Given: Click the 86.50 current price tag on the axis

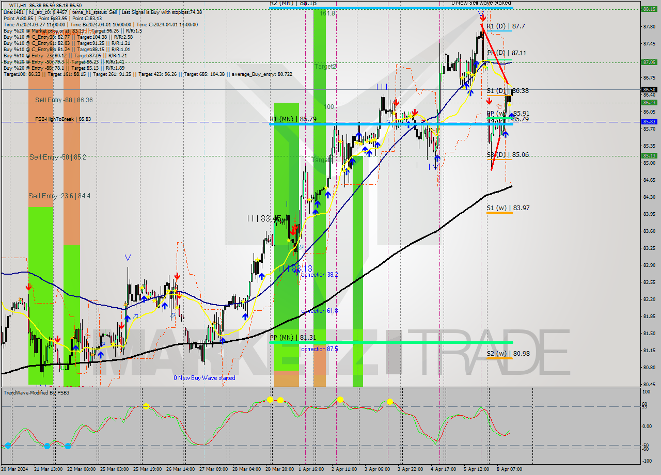Looking at the screenshot, I should 650,89.
